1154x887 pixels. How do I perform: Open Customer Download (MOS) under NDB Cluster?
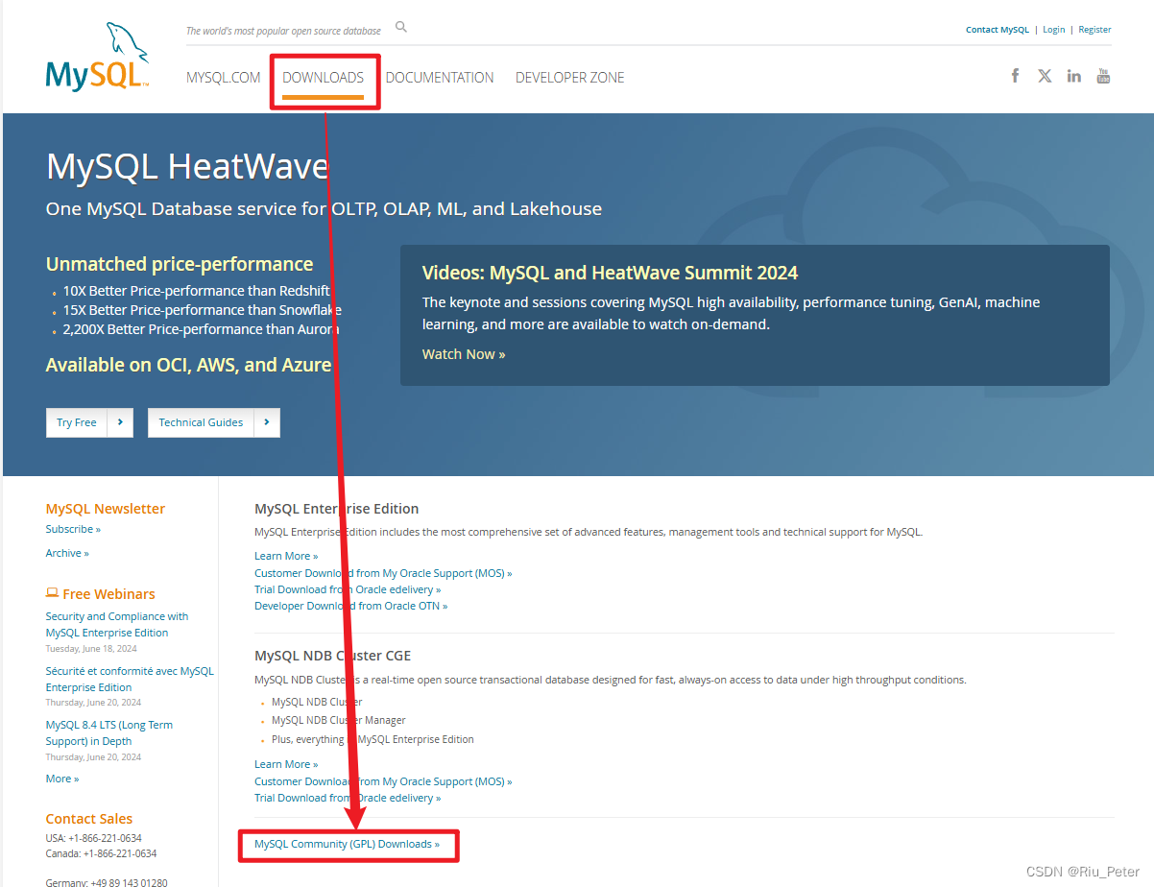pyautogui.click(x=383, y=781)
